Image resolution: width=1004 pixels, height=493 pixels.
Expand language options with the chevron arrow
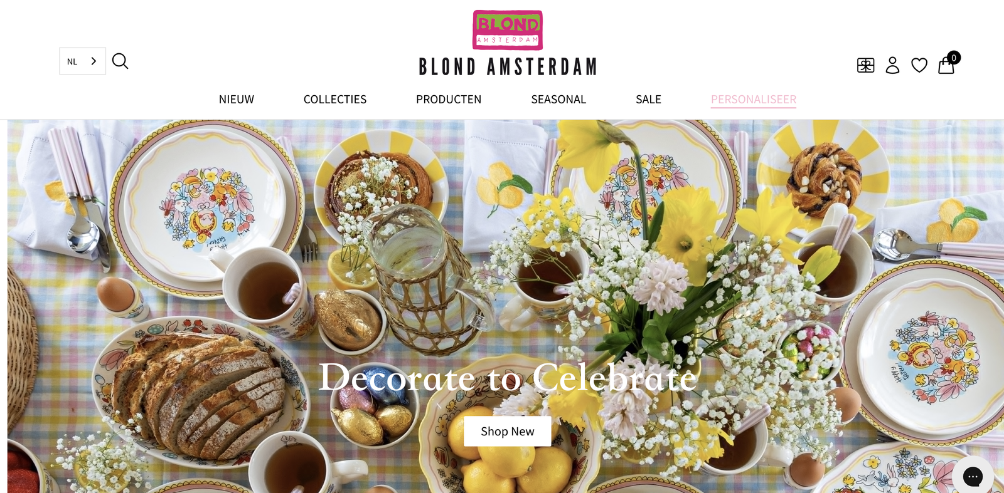(x=93, y=61)
